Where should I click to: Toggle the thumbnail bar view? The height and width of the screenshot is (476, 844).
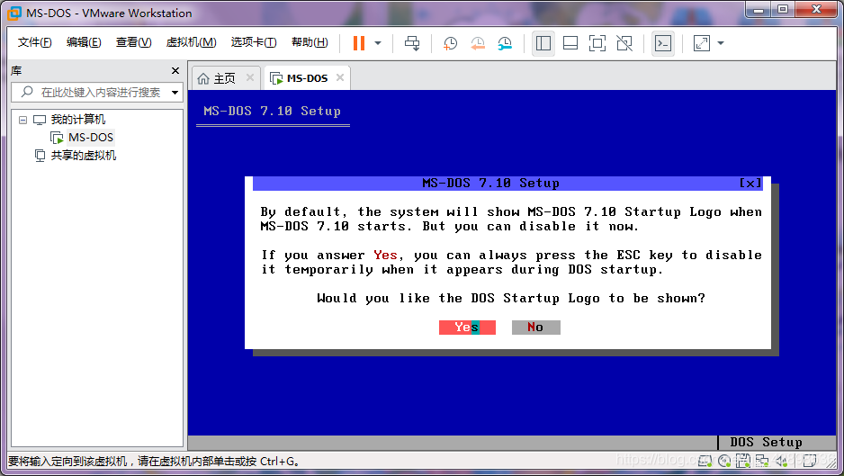click(570, 43)
